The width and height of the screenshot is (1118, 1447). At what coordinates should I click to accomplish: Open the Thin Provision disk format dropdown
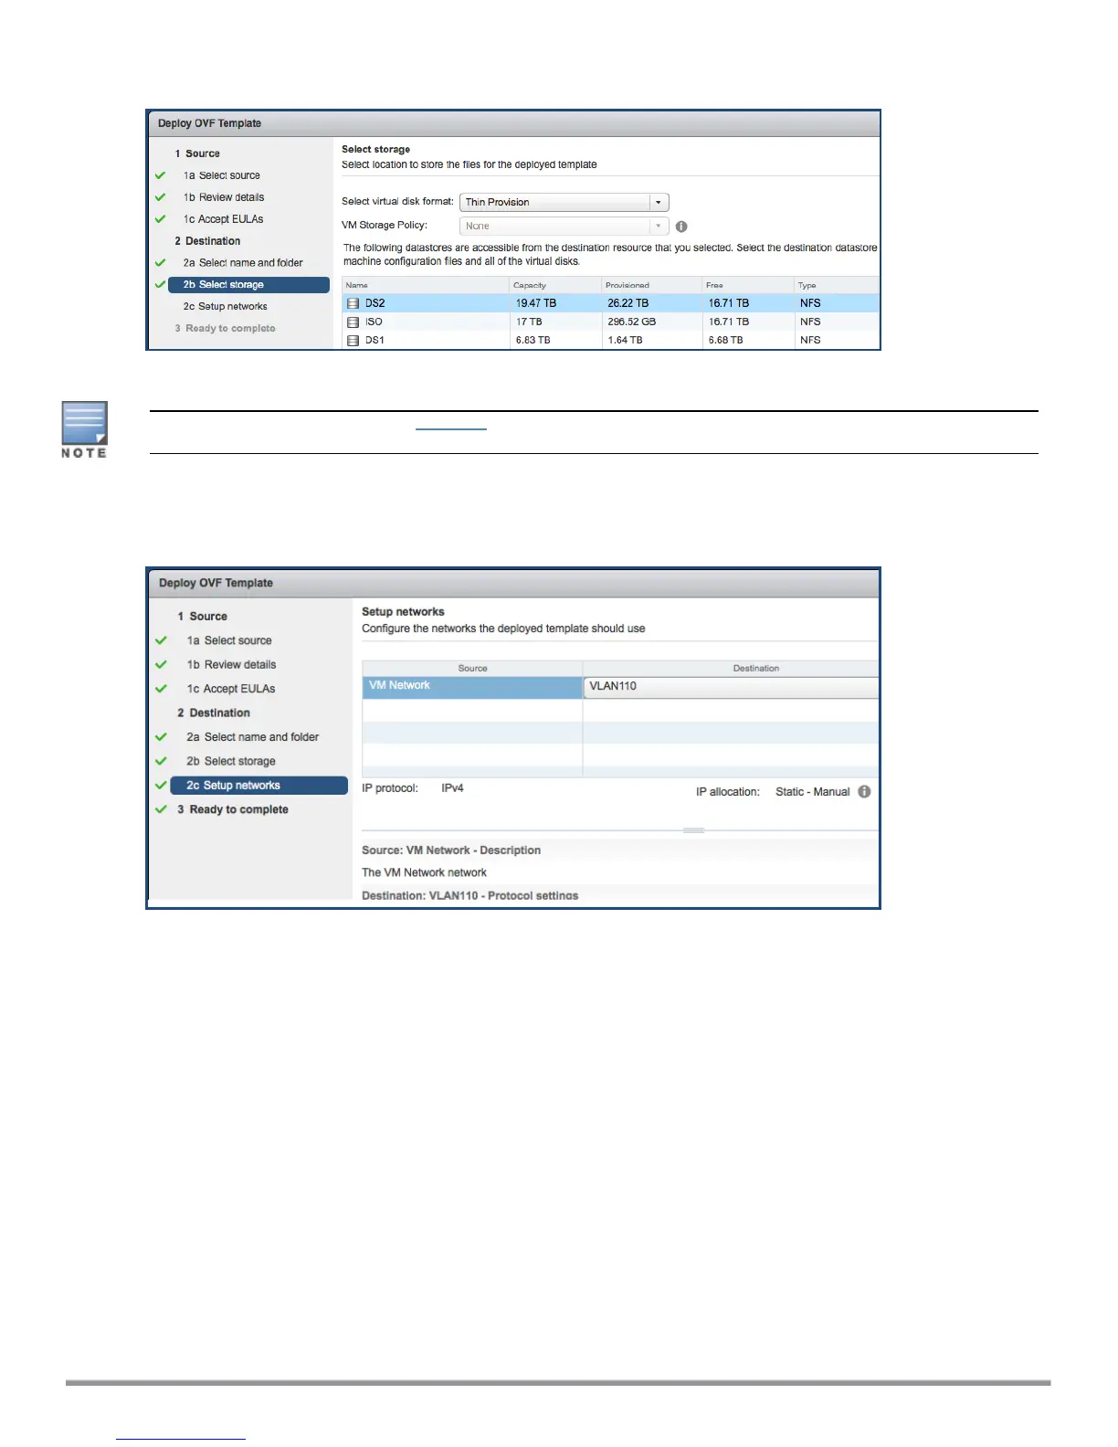click(564, 203)
